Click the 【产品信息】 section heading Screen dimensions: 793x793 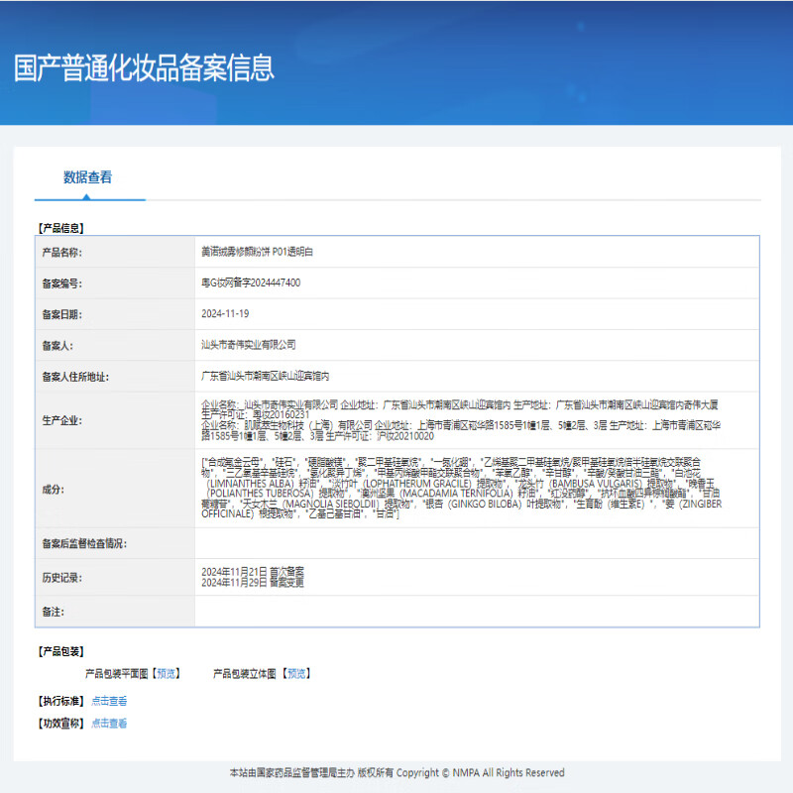[x=60, y=228]
